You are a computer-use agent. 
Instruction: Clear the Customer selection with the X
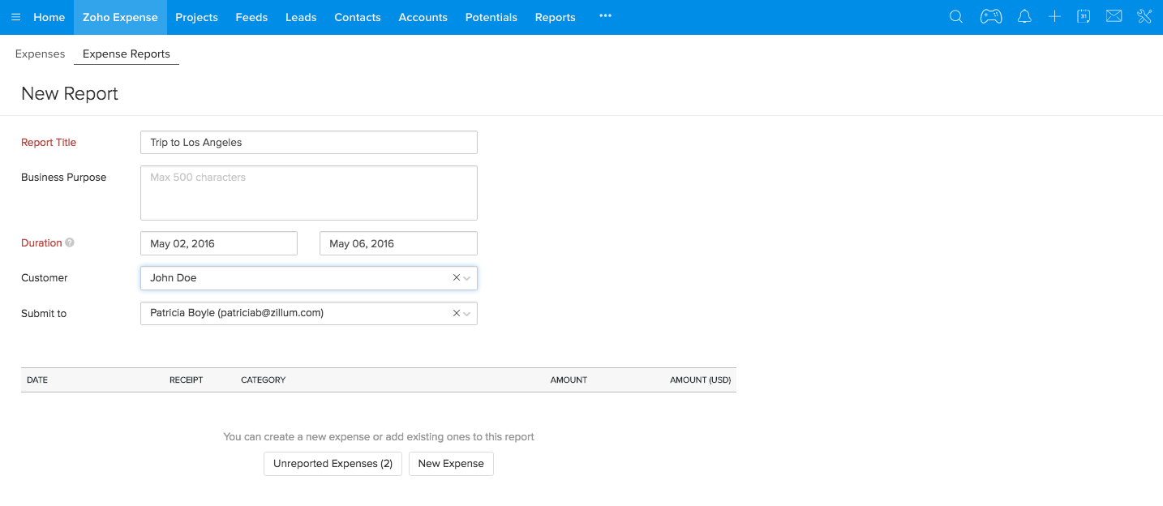(456, 277)
